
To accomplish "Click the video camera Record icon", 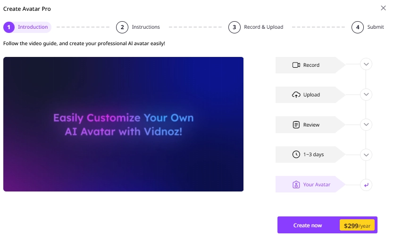I will click(296, 65).
